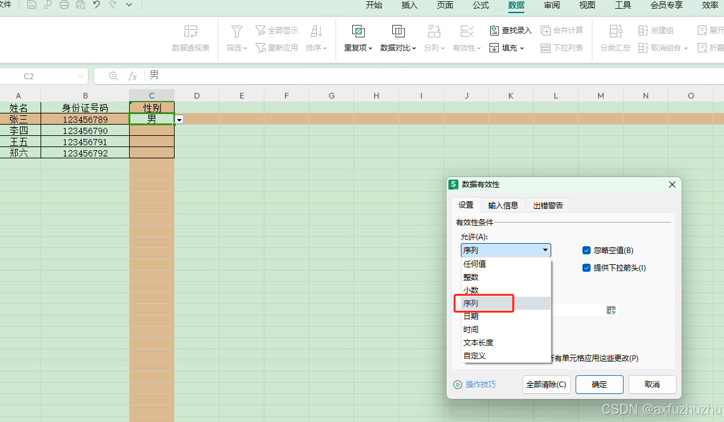724x422 pixels.
Task: Select cell containing 李四
Action: point(21,131)
